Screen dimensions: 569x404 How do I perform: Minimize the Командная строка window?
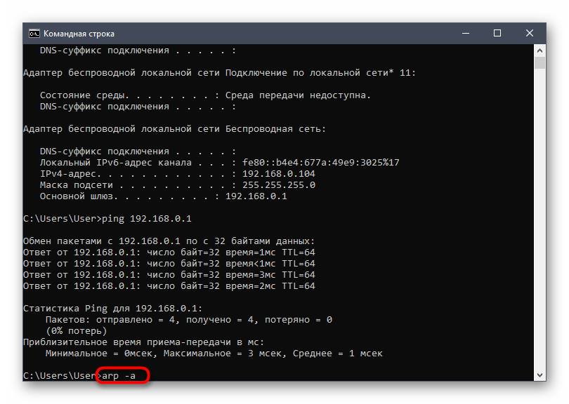(466, 34)
